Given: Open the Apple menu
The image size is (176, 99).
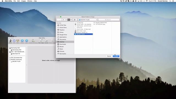Looking at the screenshot, I should coord(2,1).
